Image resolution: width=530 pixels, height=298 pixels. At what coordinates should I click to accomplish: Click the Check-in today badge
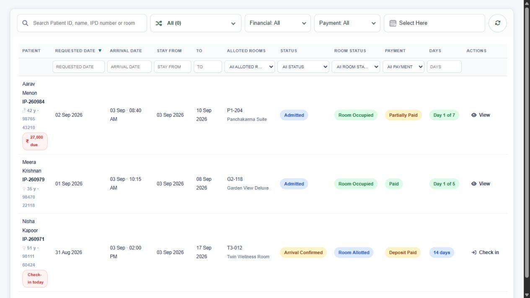pyautogui.click(x=35, y=279)
